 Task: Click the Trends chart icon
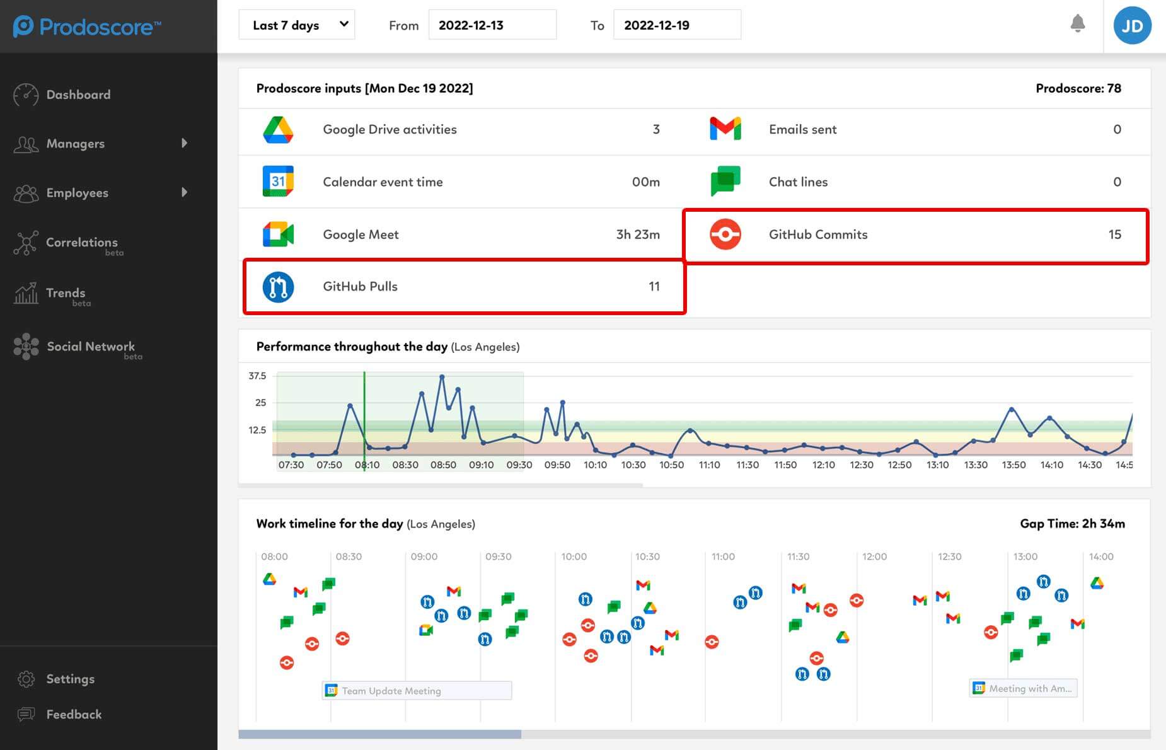pos(26,293)
